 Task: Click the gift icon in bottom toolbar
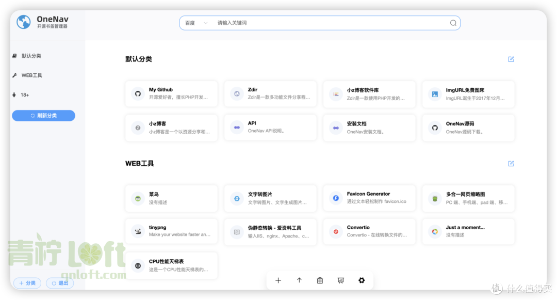320,280
